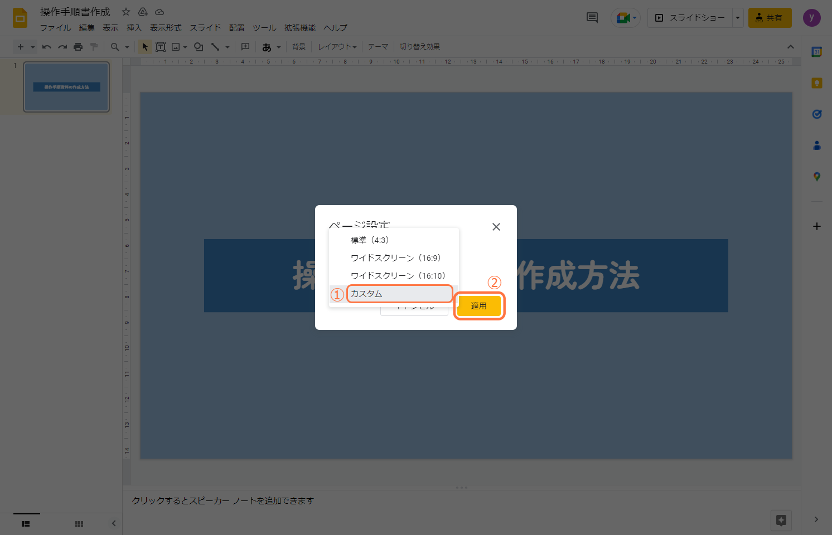This screenshot has height=535, width=832.
Task: Choose ワイドスクリーン (16:9) option
Action: pos(394,258)
